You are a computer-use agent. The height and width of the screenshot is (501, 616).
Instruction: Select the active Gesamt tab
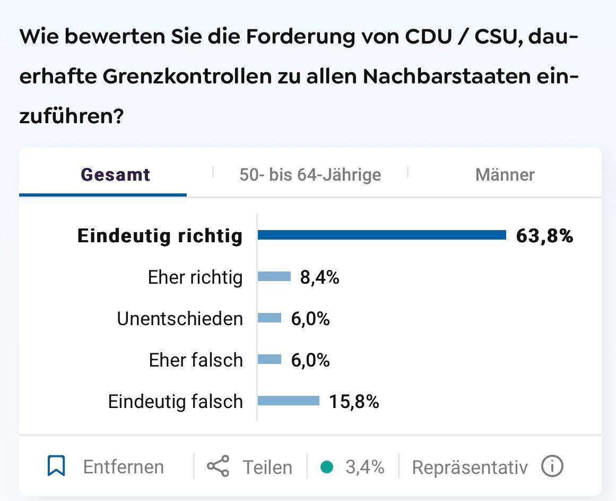click(x=115, y=174)
